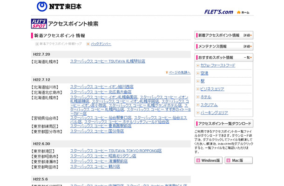Go to ホーム link
This screenshot has height=186, width=284.
point(245,13)
